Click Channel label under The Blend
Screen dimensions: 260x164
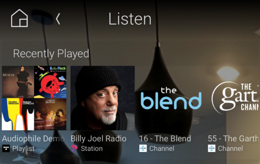162,148
